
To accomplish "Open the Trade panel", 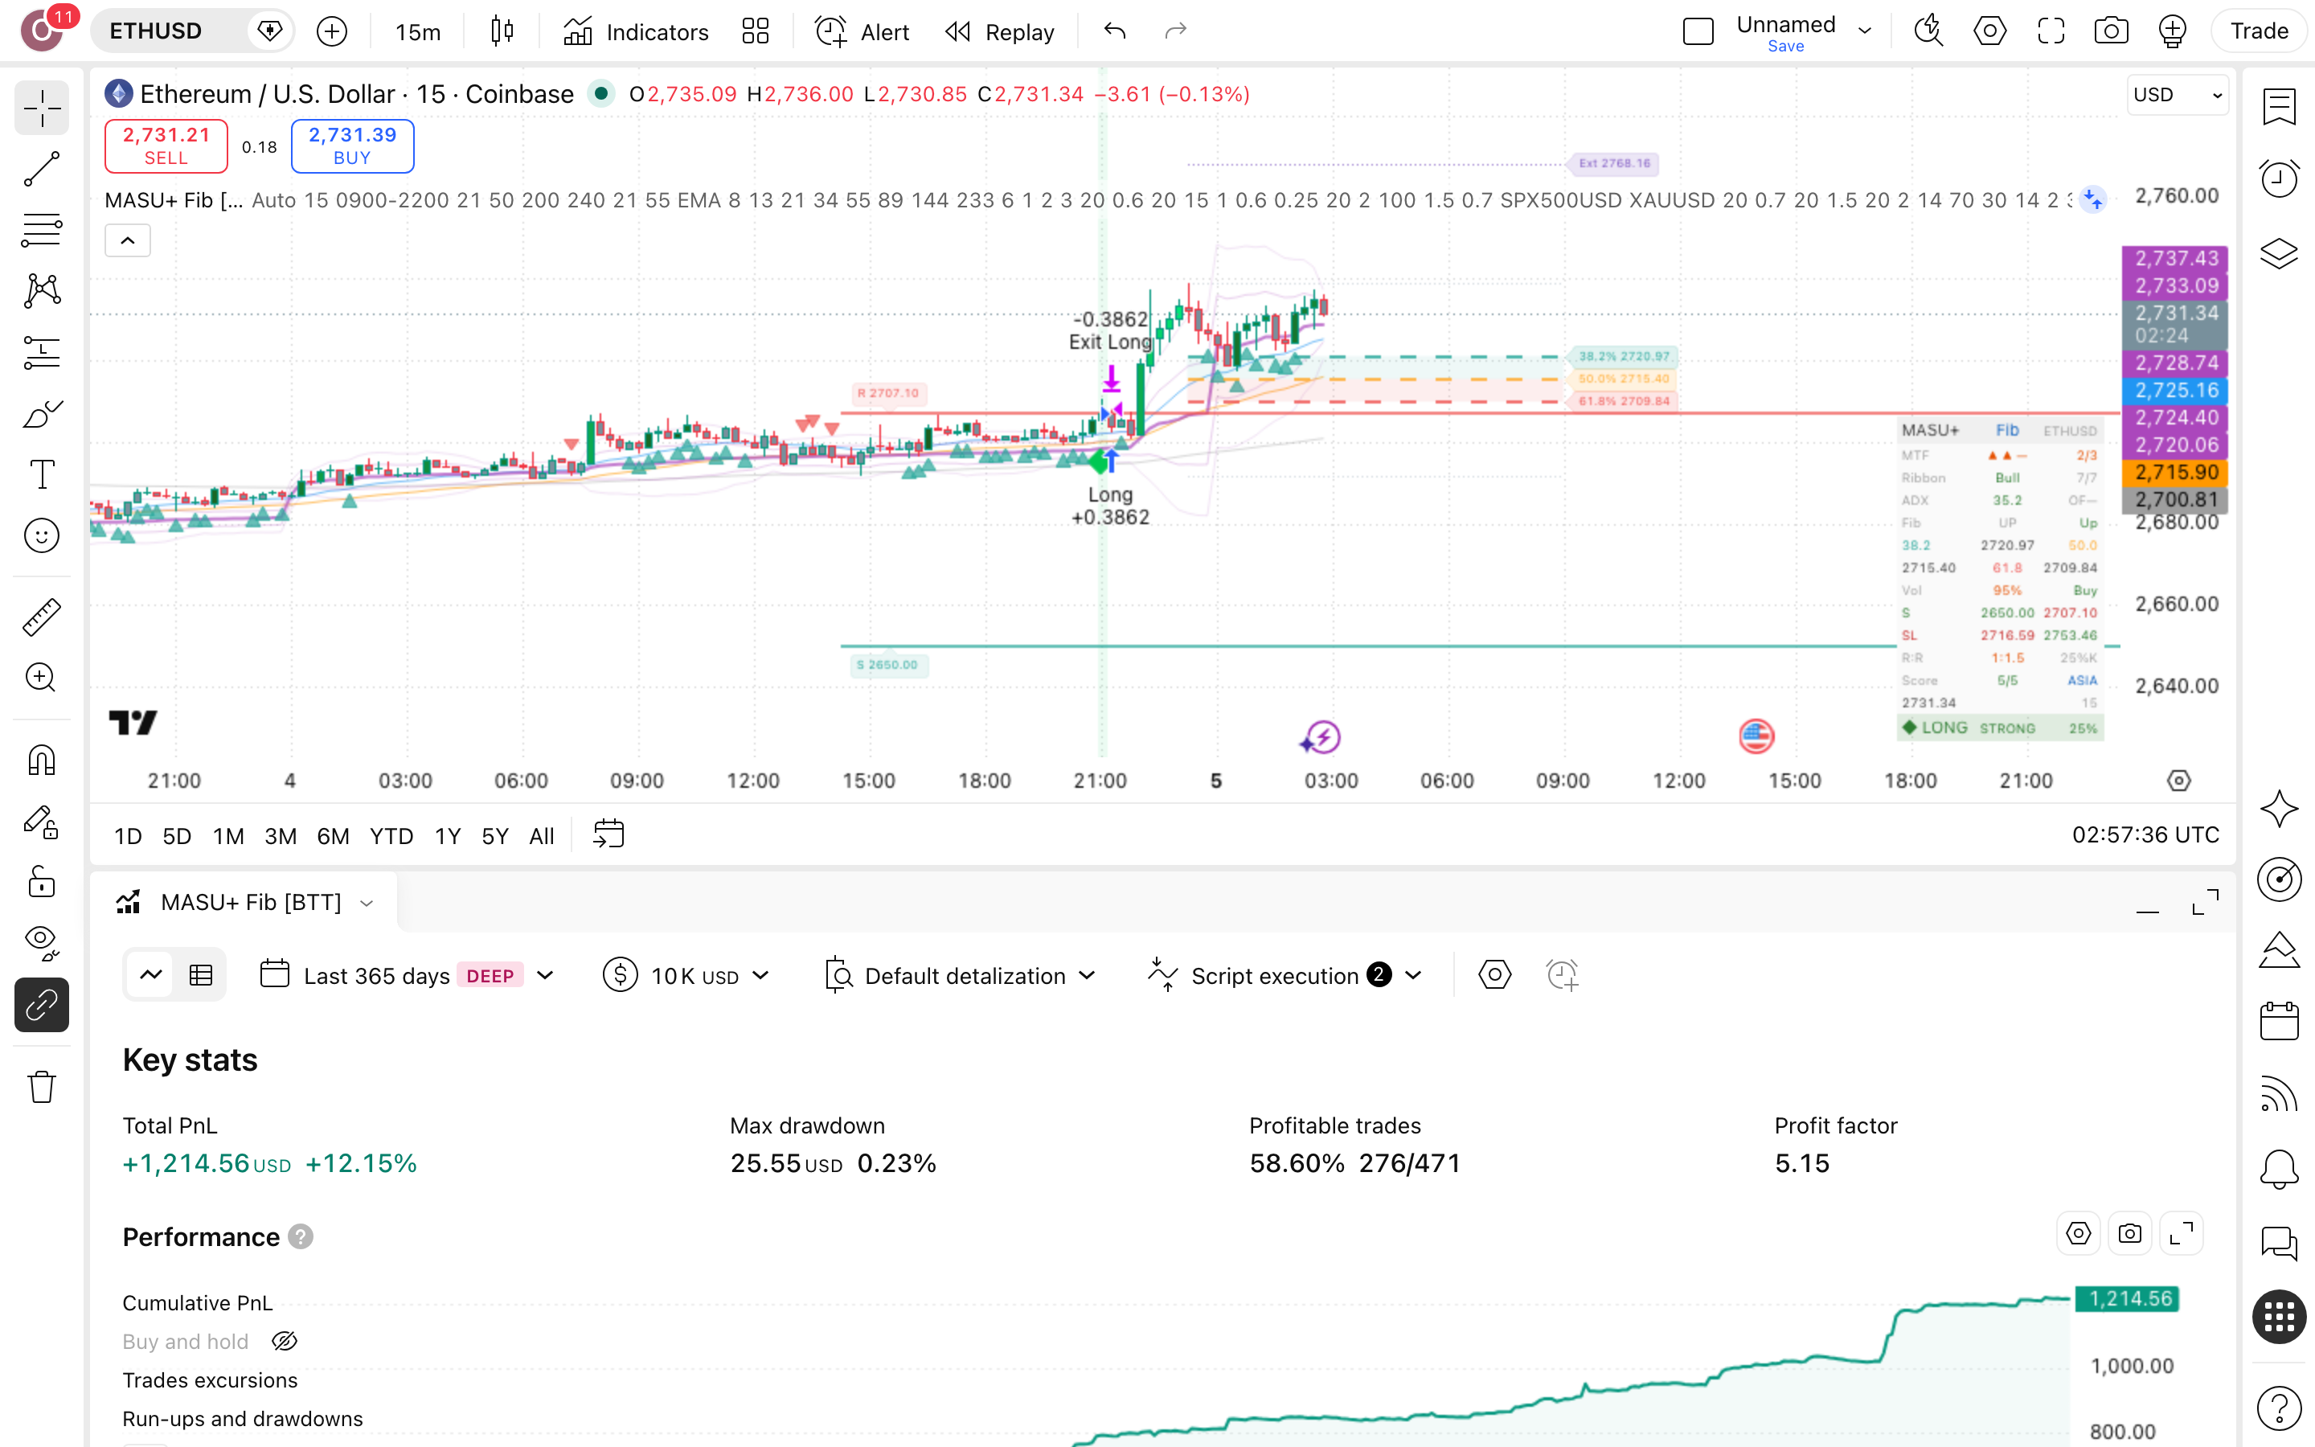I will (x=2259, y=31).
